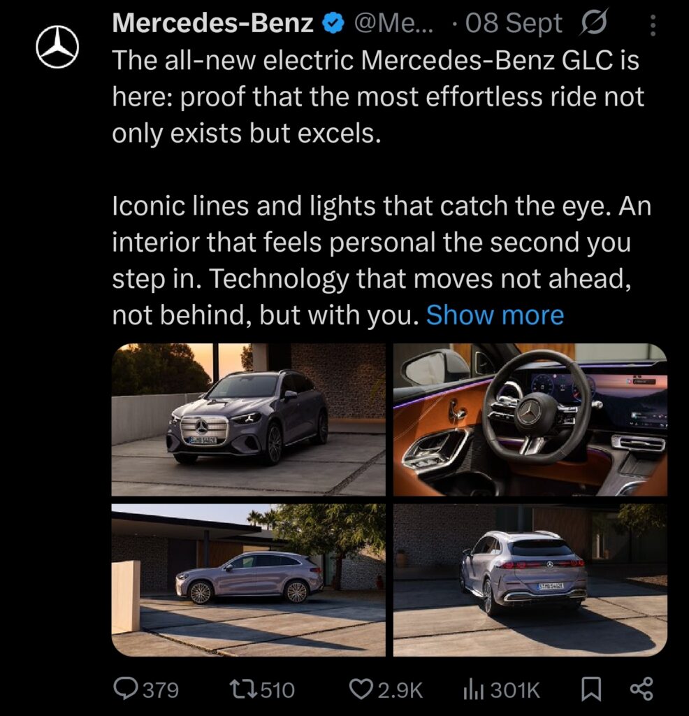Reply using the comment bubble icon
689x716 pixels.
click(125, 689)
